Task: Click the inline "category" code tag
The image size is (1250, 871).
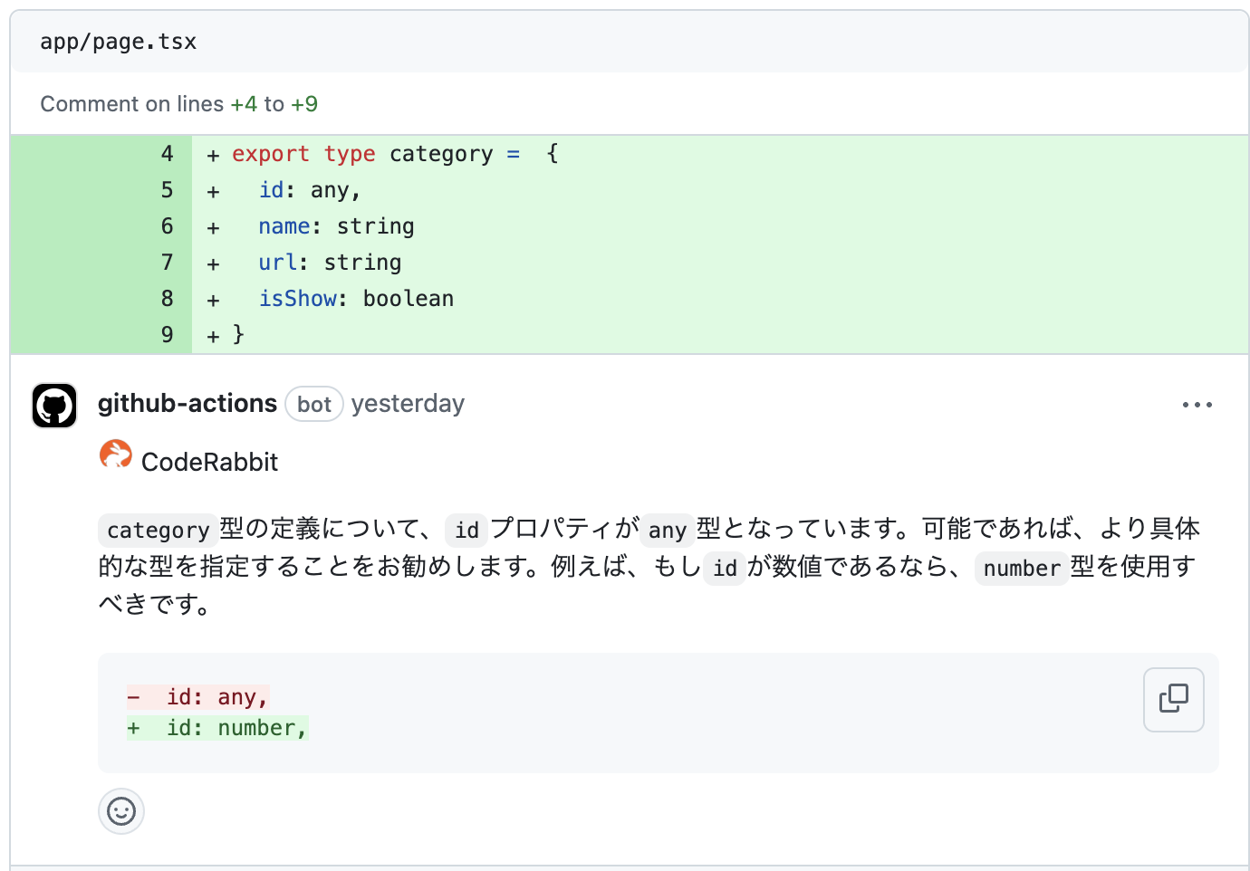Action: 158,531
